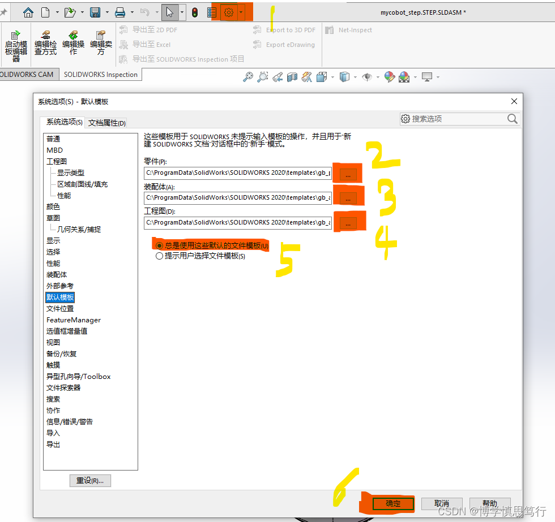Click Zoom to Area icon in view toolbar
555x522 pixels.
(263, 77)
